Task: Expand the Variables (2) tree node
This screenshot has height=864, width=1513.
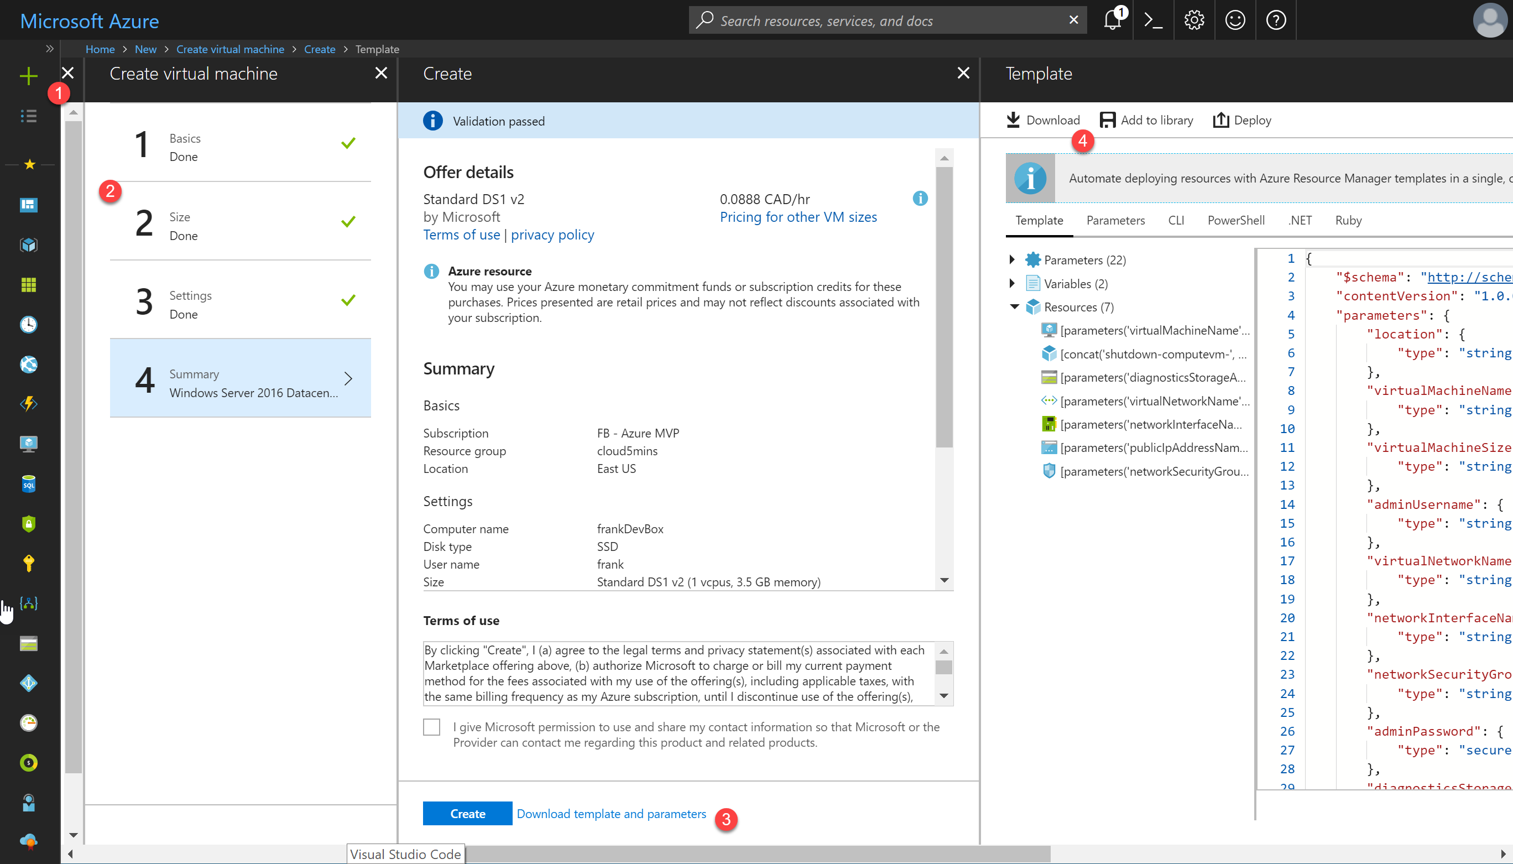Action: click(x=1012, y=283)
